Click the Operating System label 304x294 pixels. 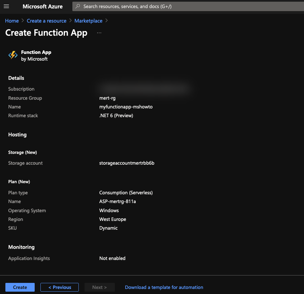click(x=27, y=210)
